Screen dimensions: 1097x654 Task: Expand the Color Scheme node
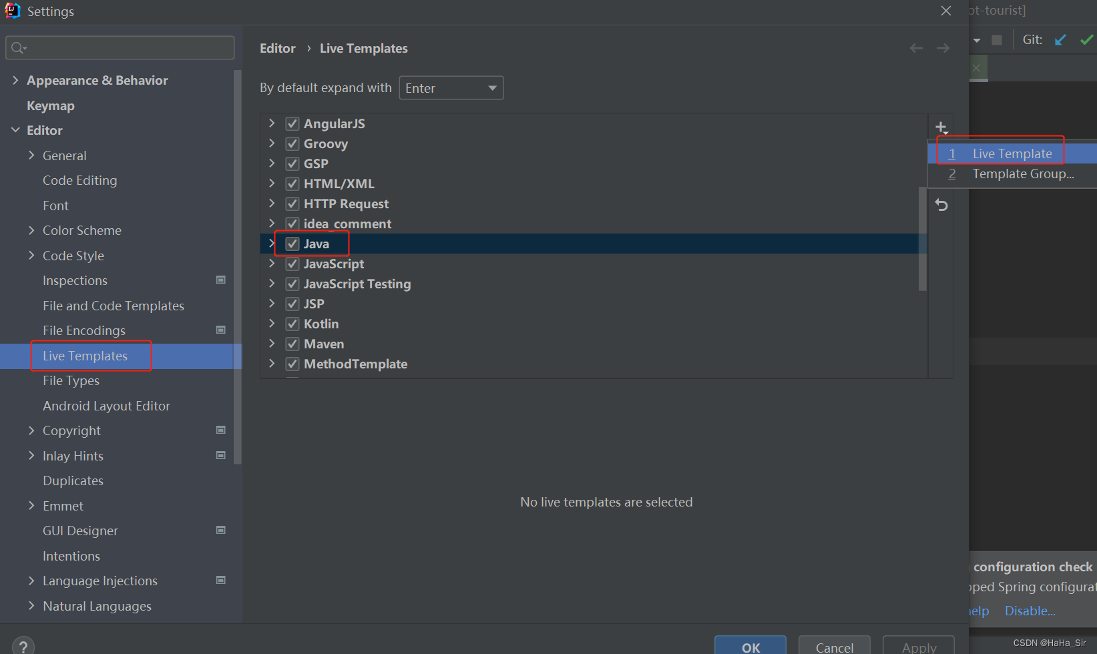click(31, 230)
